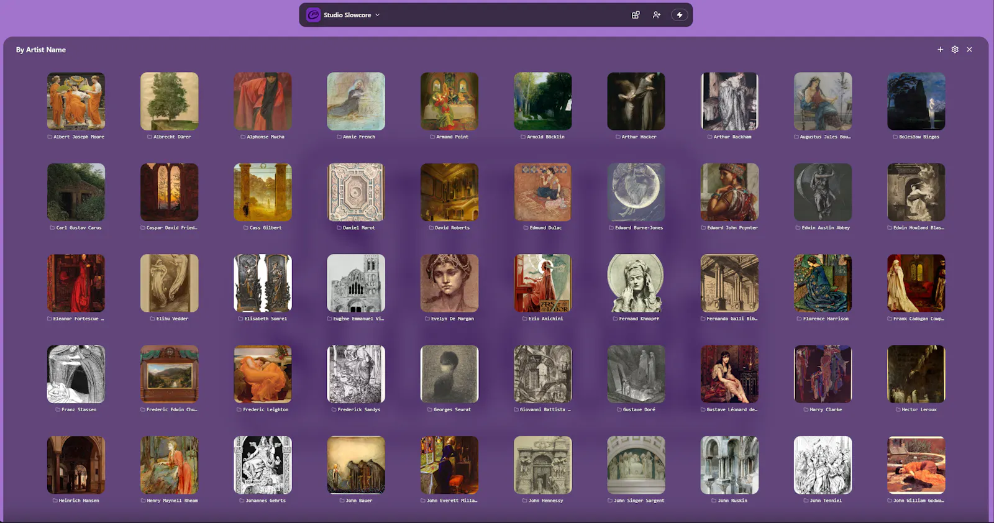Click the Gustave Léonard de… folder label

(729, 410)
